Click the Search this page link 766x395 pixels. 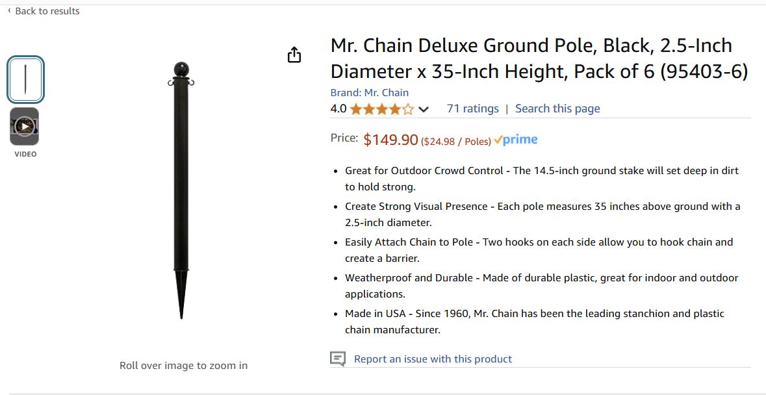point(557,108)
